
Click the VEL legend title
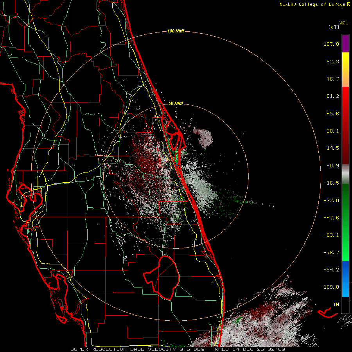(343, 23)
